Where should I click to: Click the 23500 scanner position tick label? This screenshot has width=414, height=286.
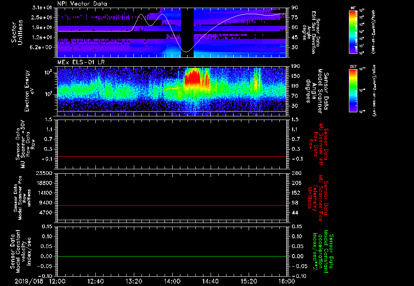[x=44, y=173]
